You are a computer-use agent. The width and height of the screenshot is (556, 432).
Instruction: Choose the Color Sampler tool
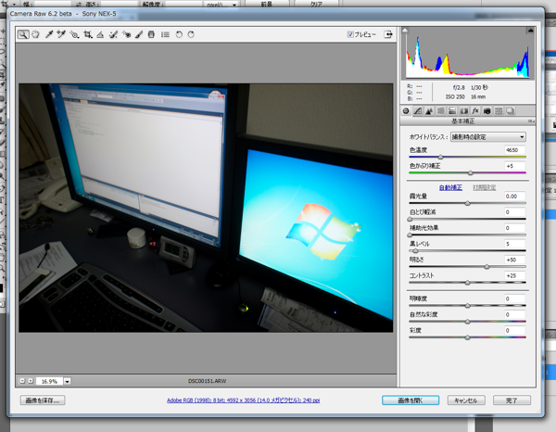61,34
